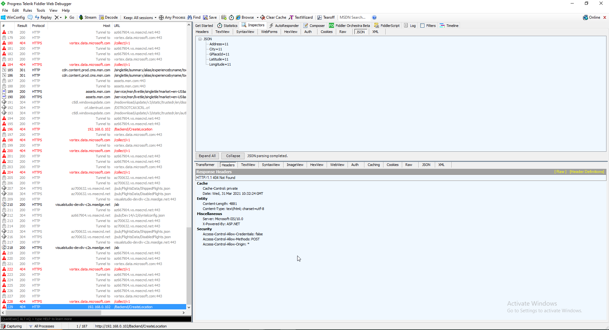Close the toolbar with red X
The width and height of the screenshot is (609, 330).
pyautogui.click(x=605, y=17)
